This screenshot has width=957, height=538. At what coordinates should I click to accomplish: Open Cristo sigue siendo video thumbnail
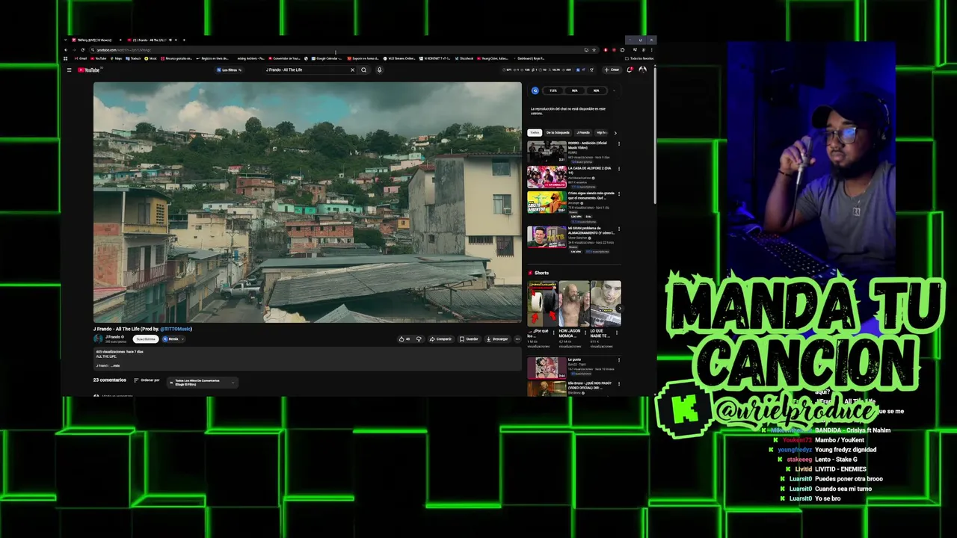point(547,202)
